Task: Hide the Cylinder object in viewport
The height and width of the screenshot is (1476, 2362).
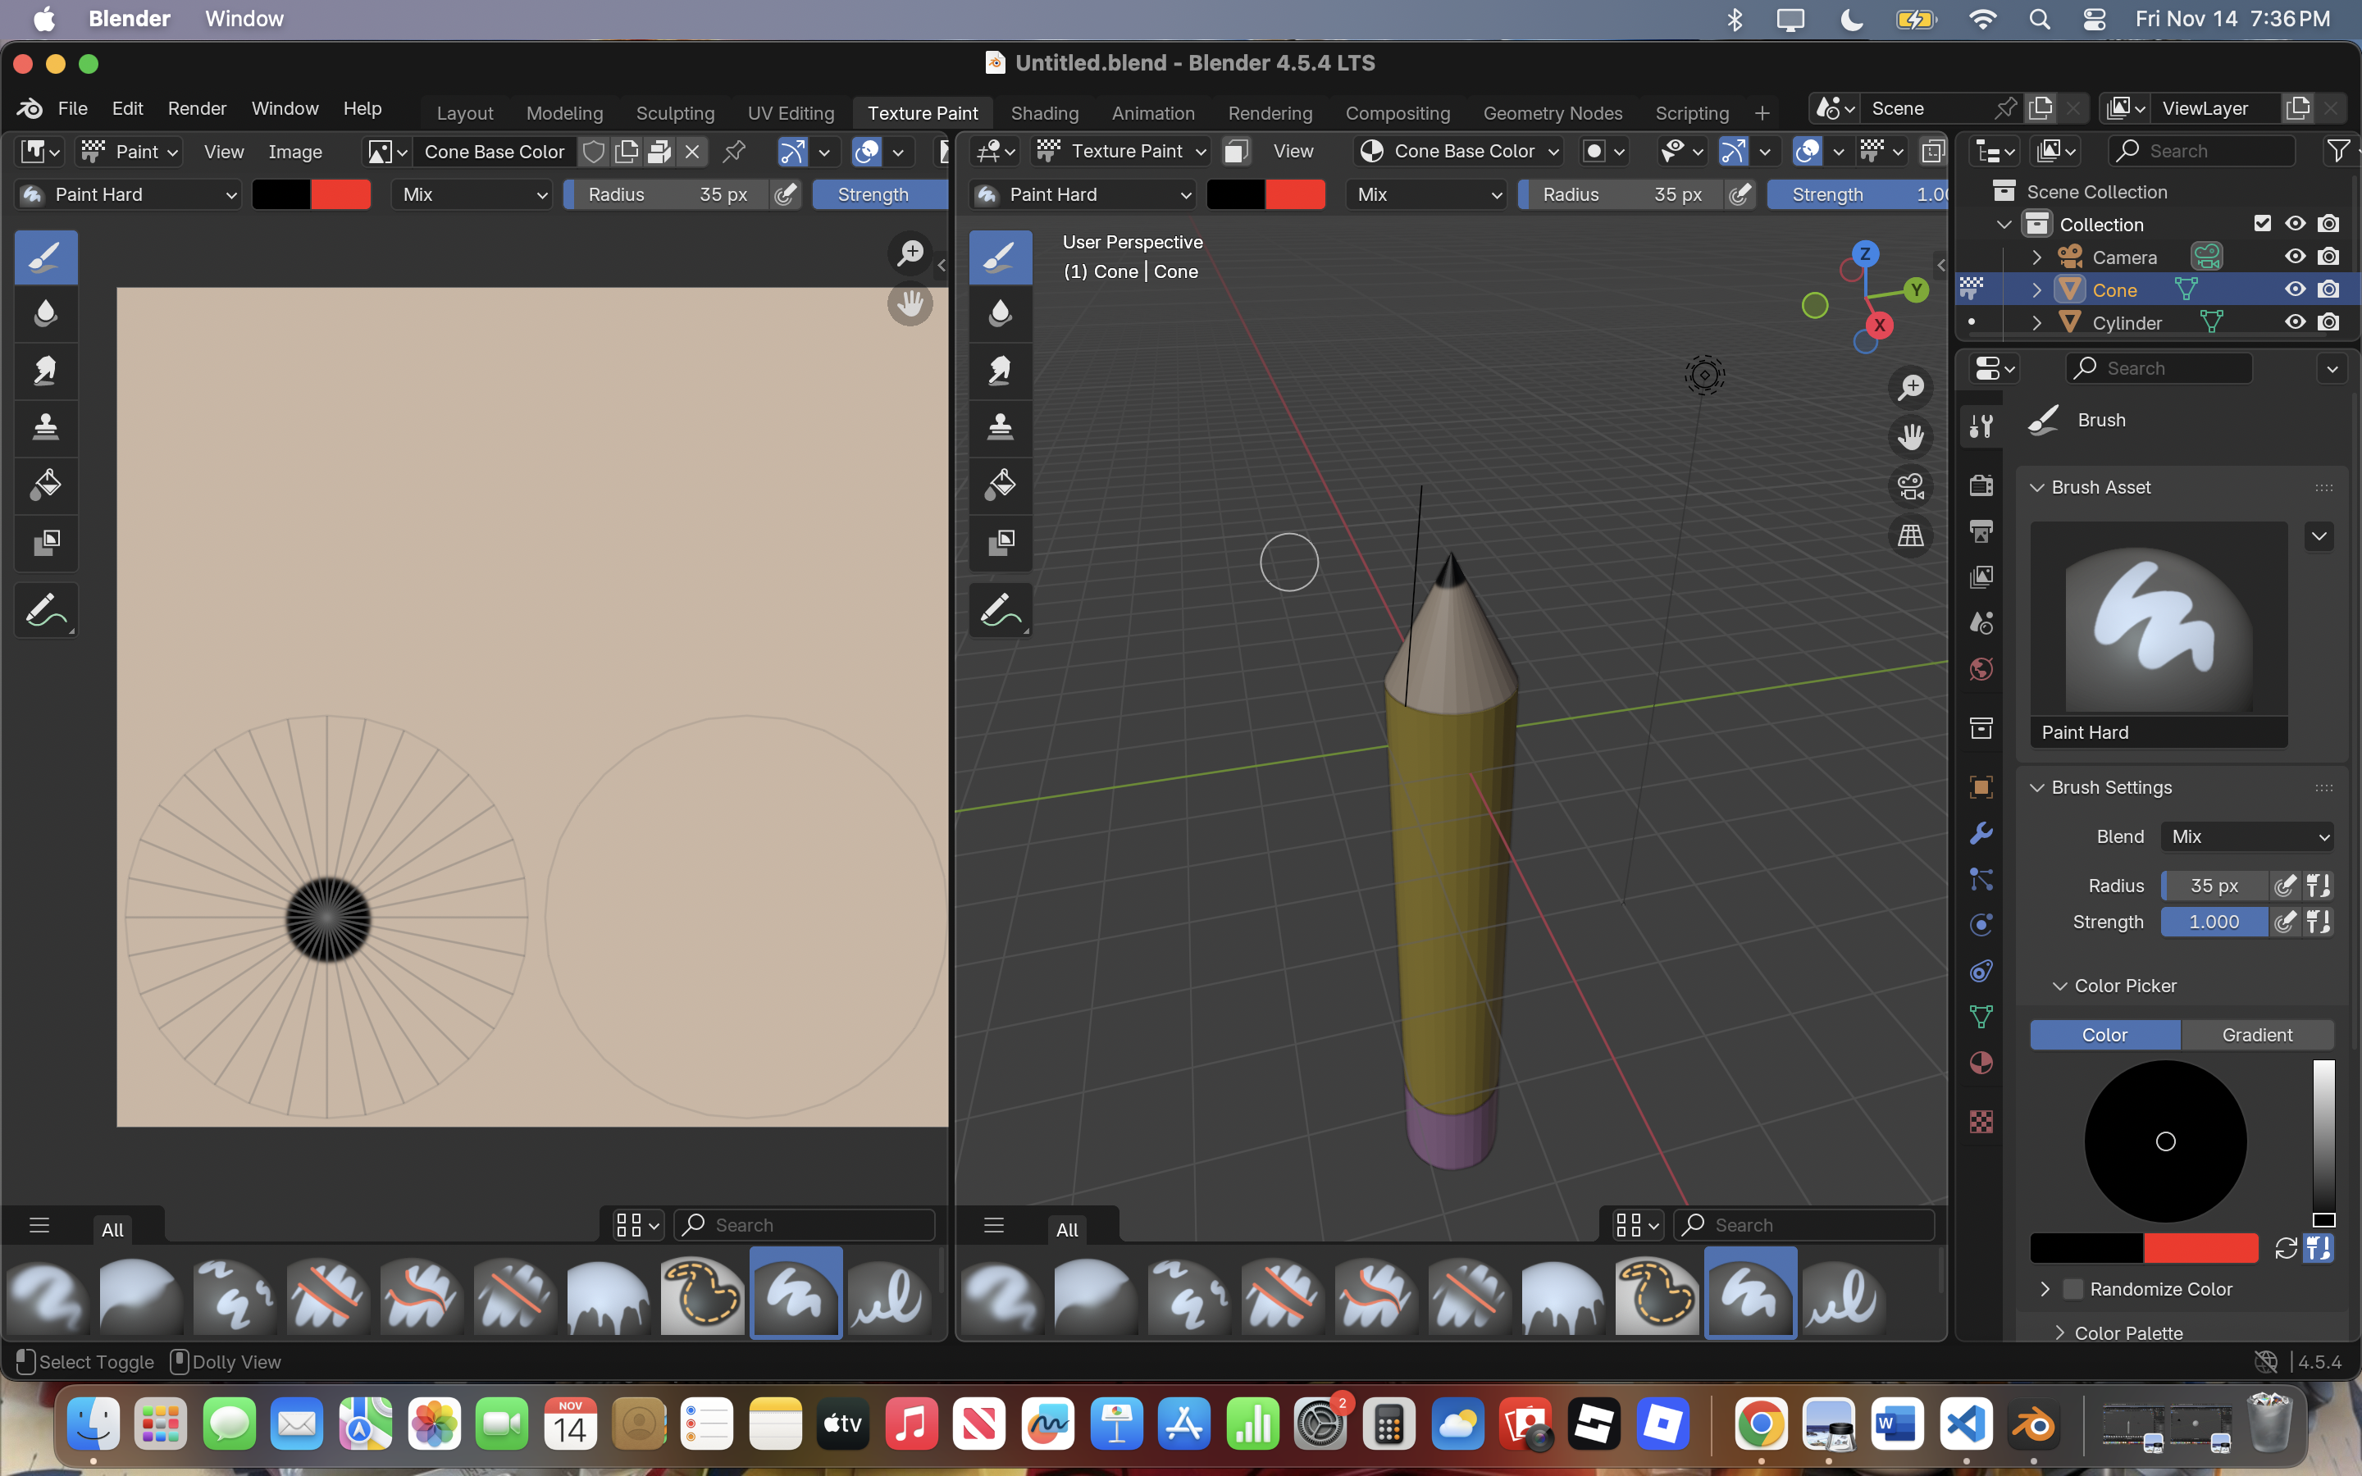Action: click(x=2295, y=322)
